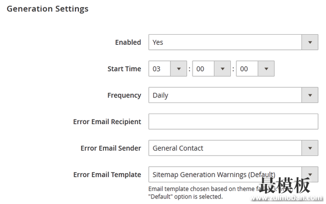Click the Generation Settings section heading
This screenshot has height=204, width=326.
tap(48, 9)
